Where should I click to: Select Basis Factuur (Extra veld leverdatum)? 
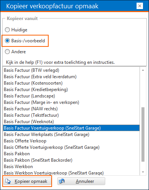coord(71,77)
